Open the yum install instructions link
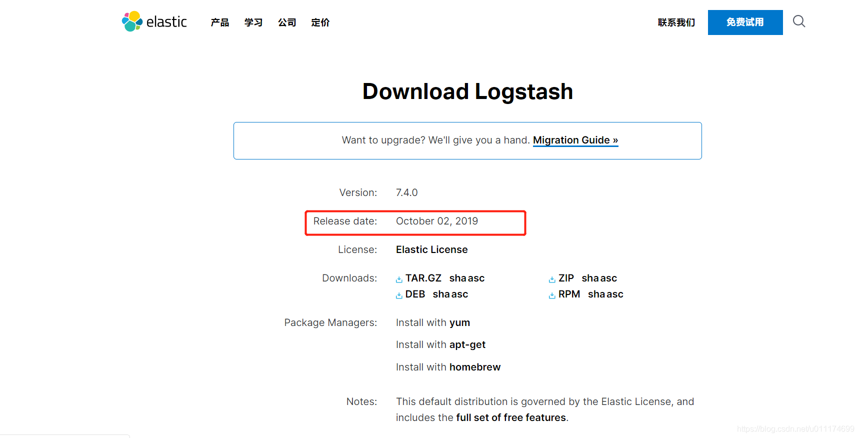Image resolution: width=859 pixels, height=438 pixels. coord(459,322)
